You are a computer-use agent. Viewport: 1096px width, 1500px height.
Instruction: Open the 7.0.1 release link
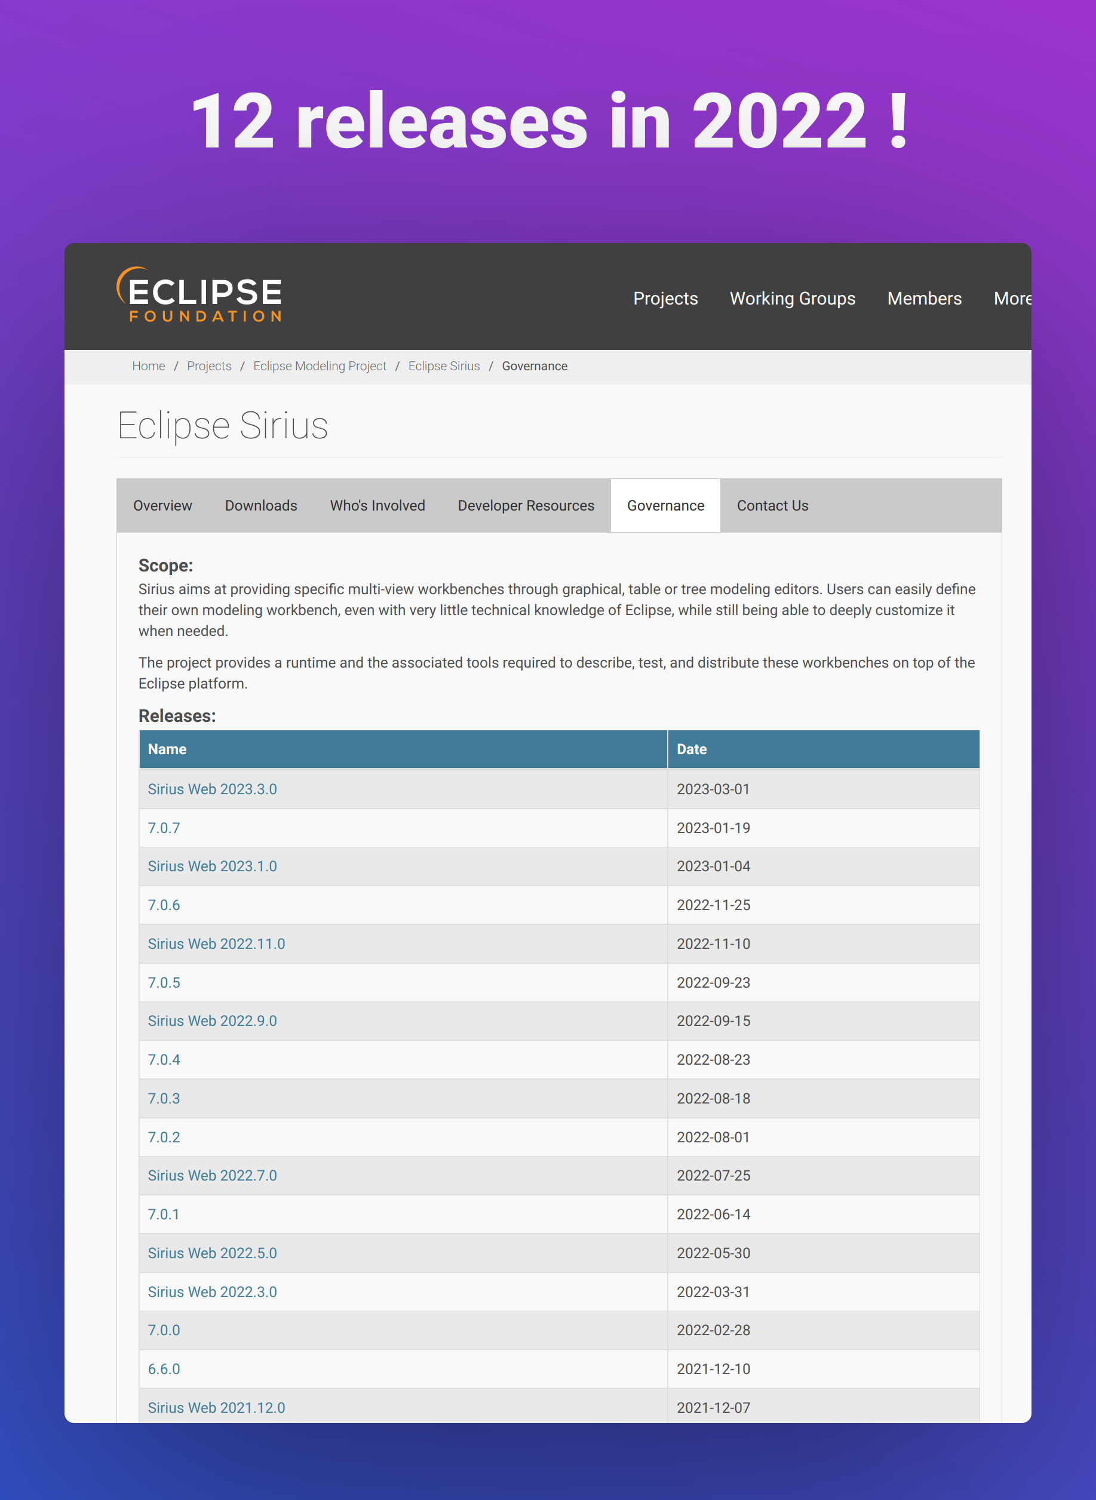pos(164,1214)
